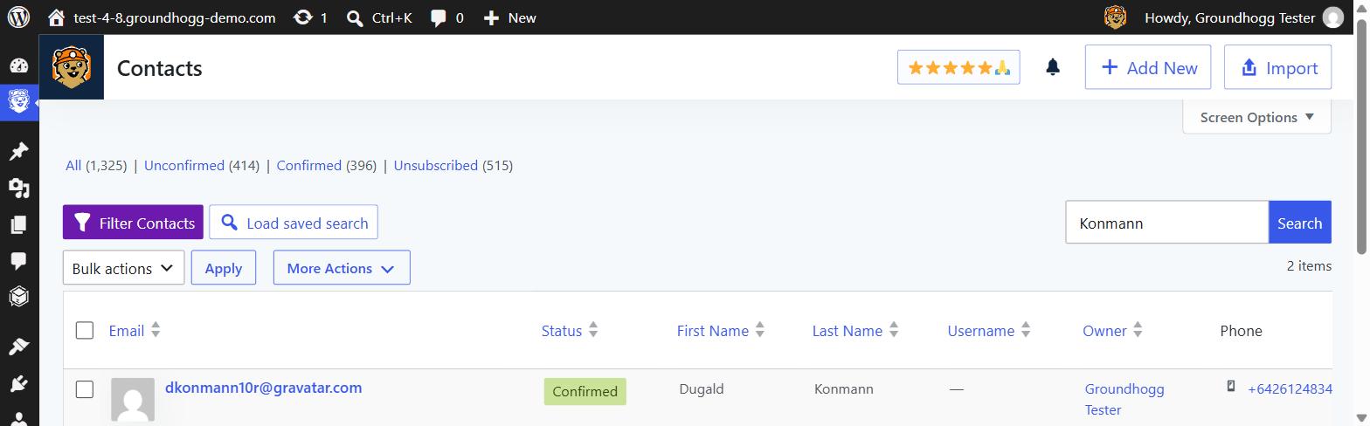This screenshot has height=426, width=1370.
Task: Click the Groundhogg sidebar menu icon
Action: click(19, 103)
